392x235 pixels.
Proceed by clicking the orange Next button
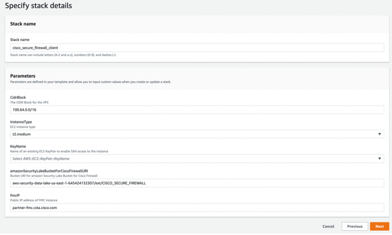pyautogui.click(x=379, y=226)
